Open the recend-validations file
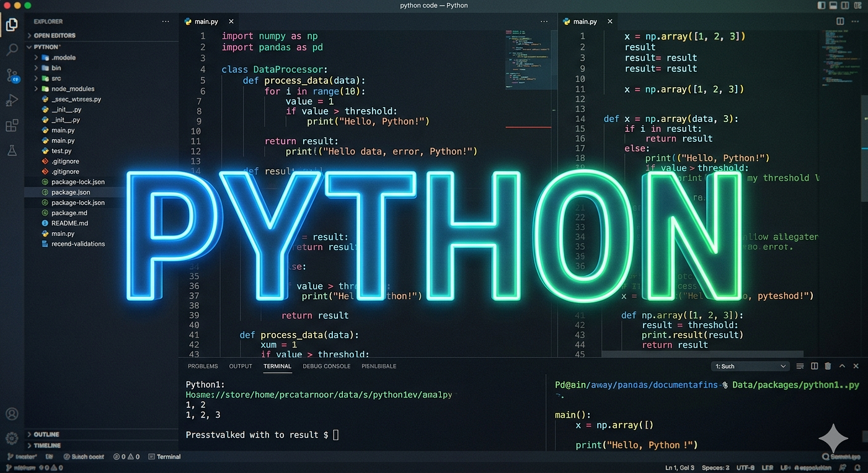The image size is (868, 473). click(102, 244)
